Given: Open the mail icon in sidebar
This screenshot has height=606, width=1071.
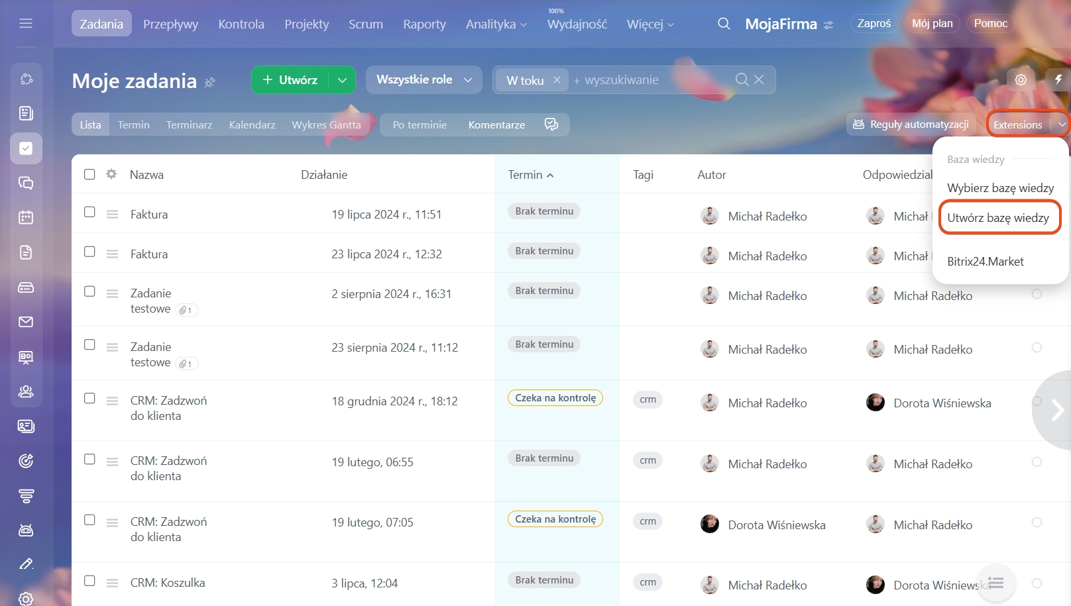Looking at the screenshot, I should 26,322.
